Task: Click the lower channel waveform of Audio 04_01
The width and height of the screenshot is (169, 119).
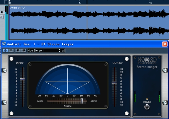Action: pos(90,31)
